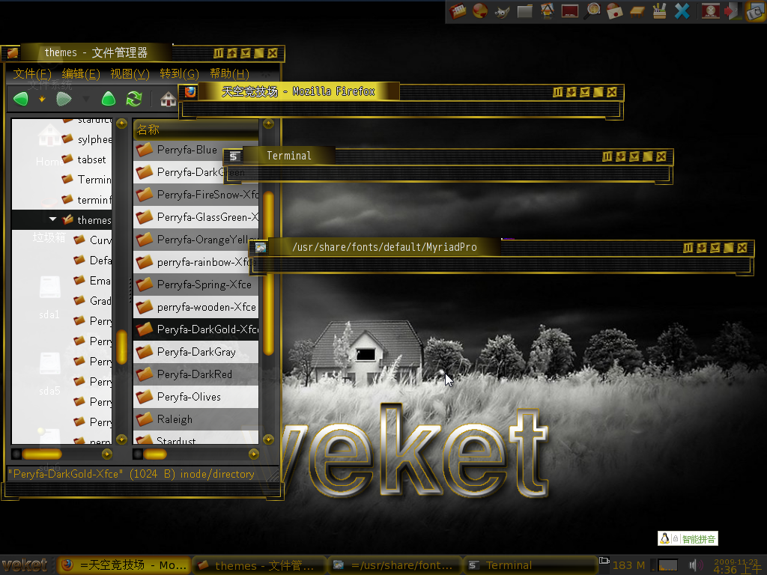Click the volume speaker tray icon
The width and height of the screenshot is (767, 575).
click(694, 566)
